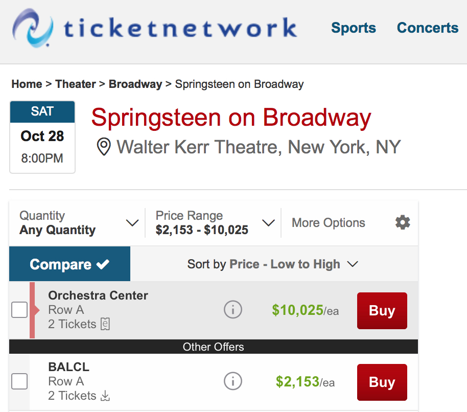467x412 pixels.
Task: Check the Orchestra Center compare checkbox
Action: pos(19,310)
